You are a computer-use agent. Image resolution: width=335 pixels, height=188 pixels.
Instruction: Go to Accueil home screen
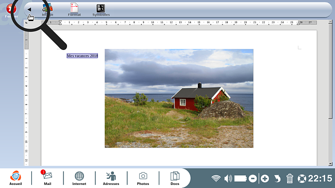(x=15, y=178)
